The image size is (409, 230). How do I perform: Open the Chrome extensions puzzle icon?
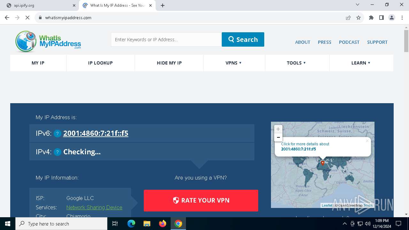[371, 18]
